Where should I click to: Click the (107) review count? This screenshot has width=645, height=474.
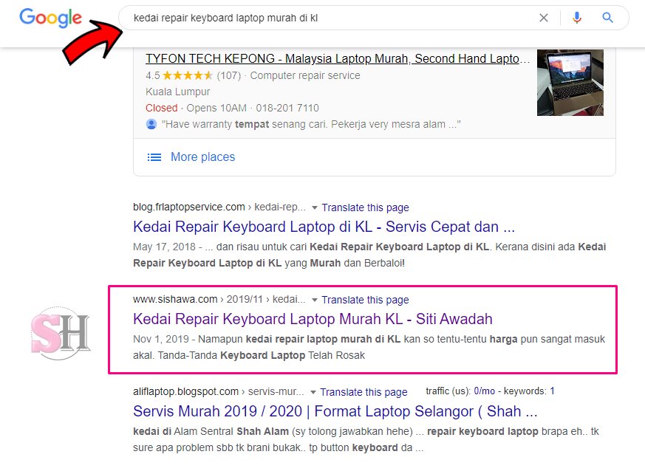pos(229,75)
